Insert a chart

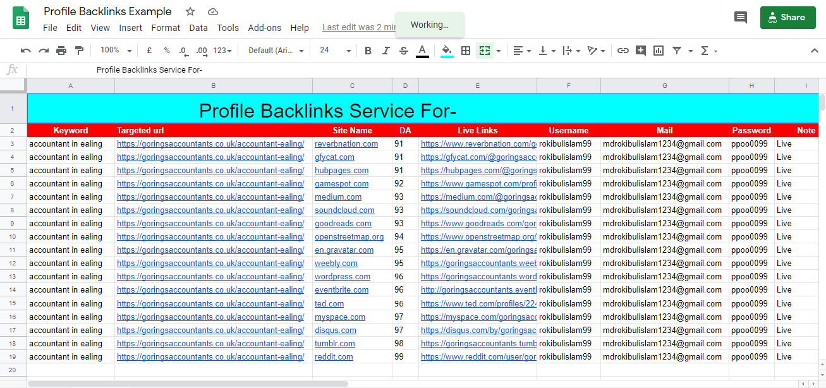click(x=658, y=51)
